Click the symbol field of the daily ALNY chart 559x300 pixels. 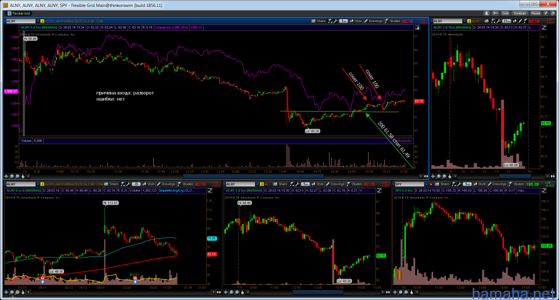point(21,184)
